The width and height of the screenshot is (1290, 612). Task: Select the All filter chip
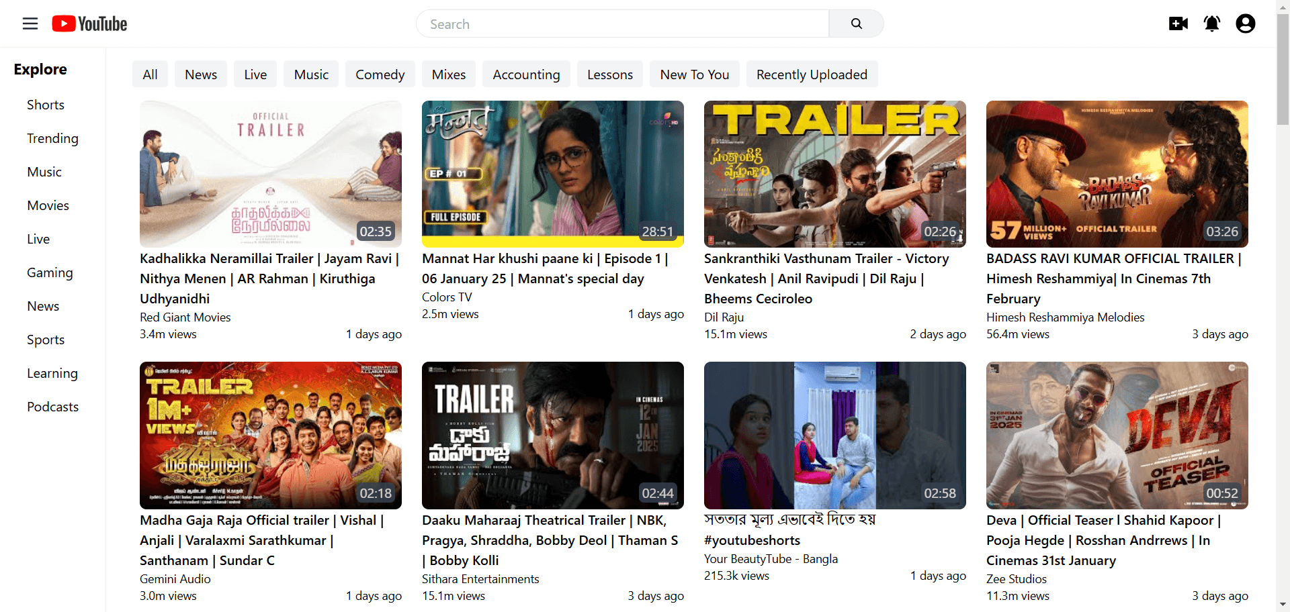150,74
